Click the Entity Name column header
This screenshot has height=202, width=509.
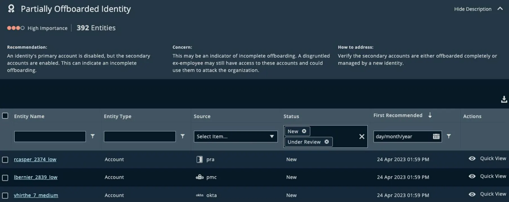pos(29,116)
